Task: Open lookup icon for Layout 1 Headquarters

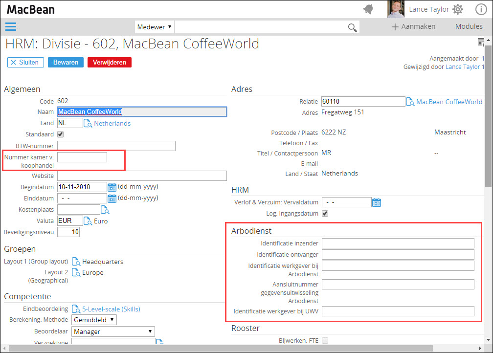Action: (76, 262)
